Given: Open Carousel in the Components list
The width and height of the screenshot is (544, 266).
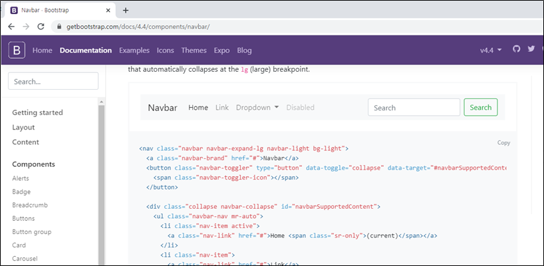Looking at the screenshot, I should 25,259.
